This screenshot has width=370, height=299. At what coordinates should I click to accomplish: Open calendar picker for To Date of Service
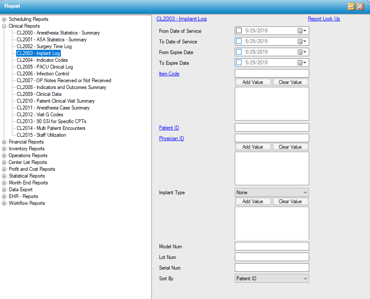point(302,41)
